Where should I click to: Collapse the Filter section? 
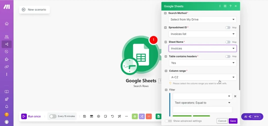coord(166,90)
